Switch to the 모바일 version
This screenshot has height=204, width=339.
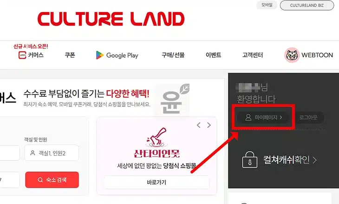pos(267,5)
